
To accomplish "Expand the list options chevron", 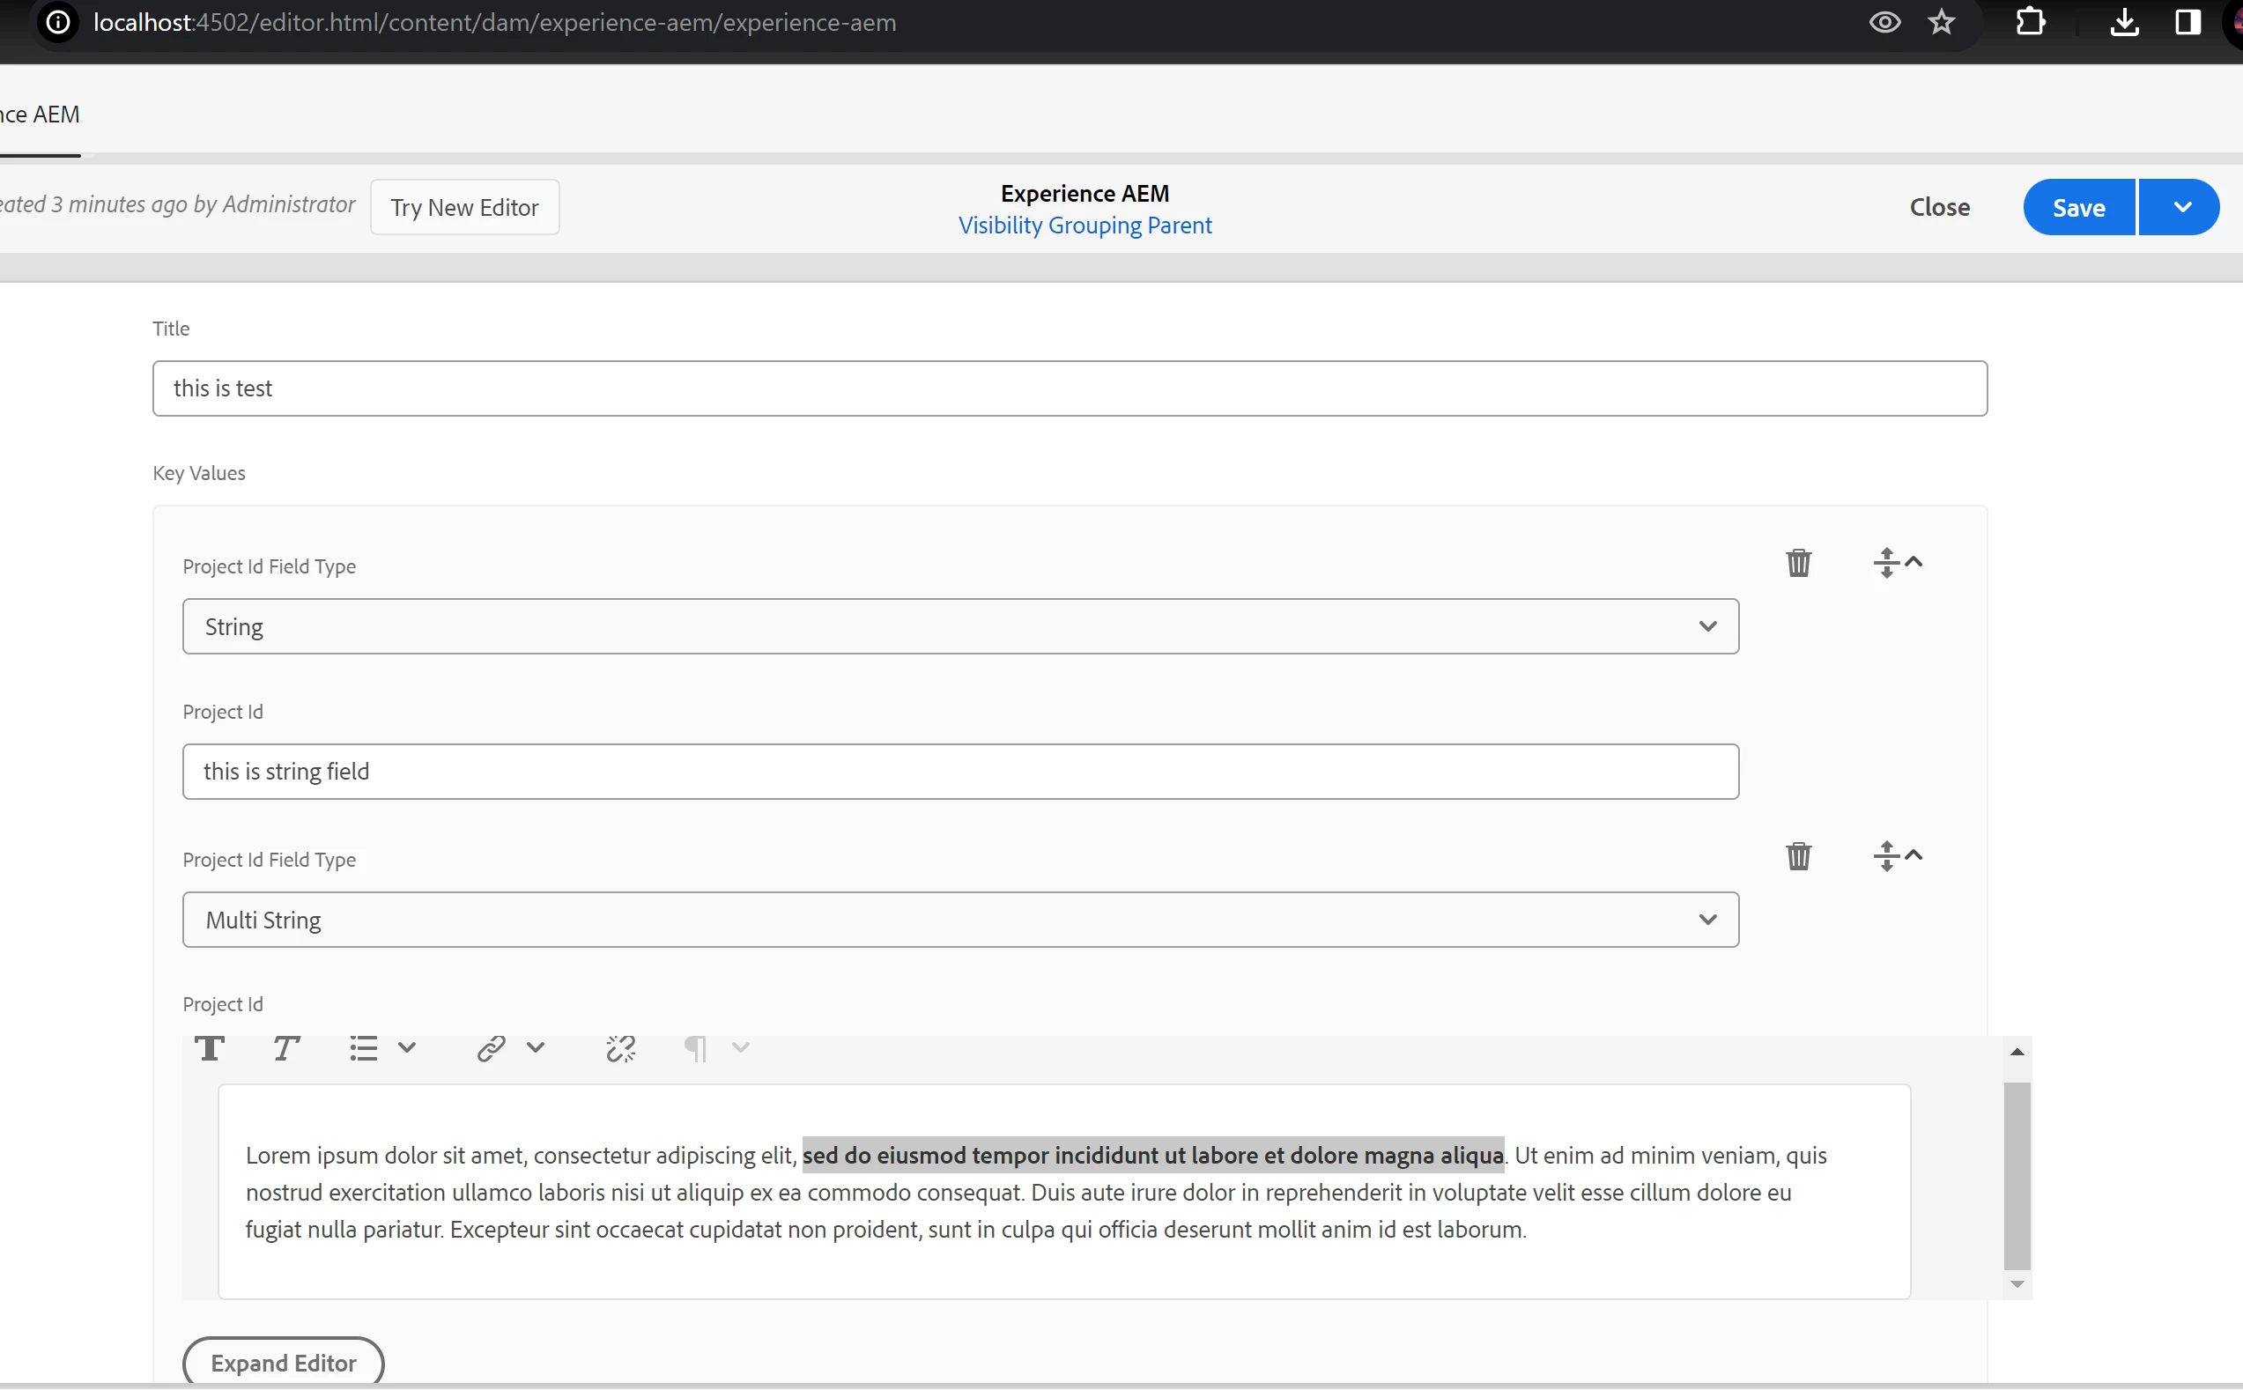I will [x=407, y=1048].
